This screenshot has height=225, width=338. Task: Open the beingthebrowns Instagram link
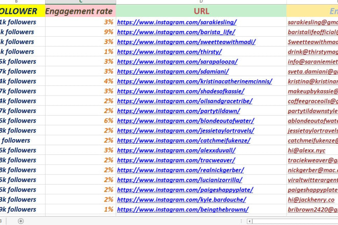183,210
